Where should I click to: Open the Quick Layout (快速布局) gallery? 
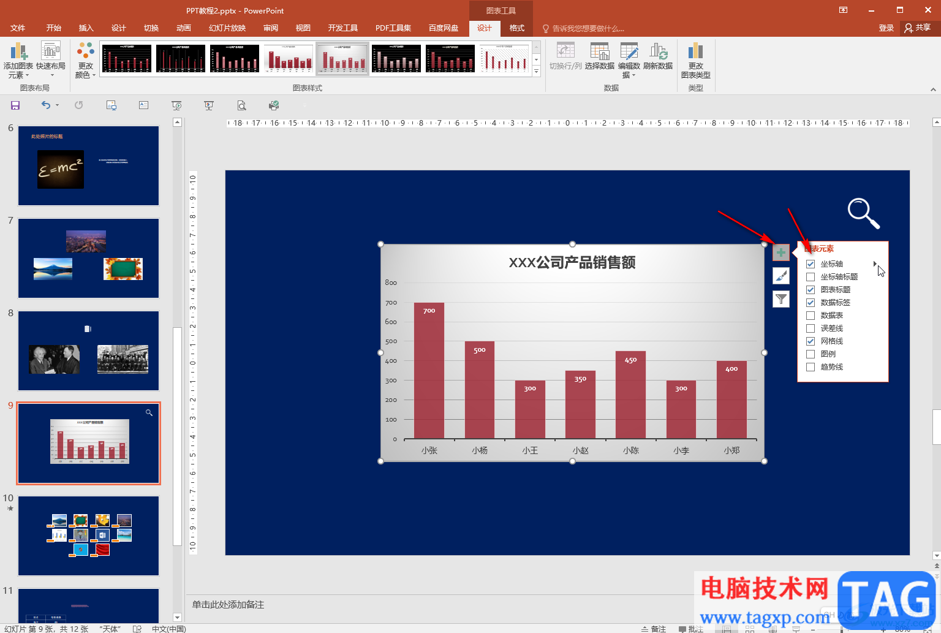click(x=51, y=60)
